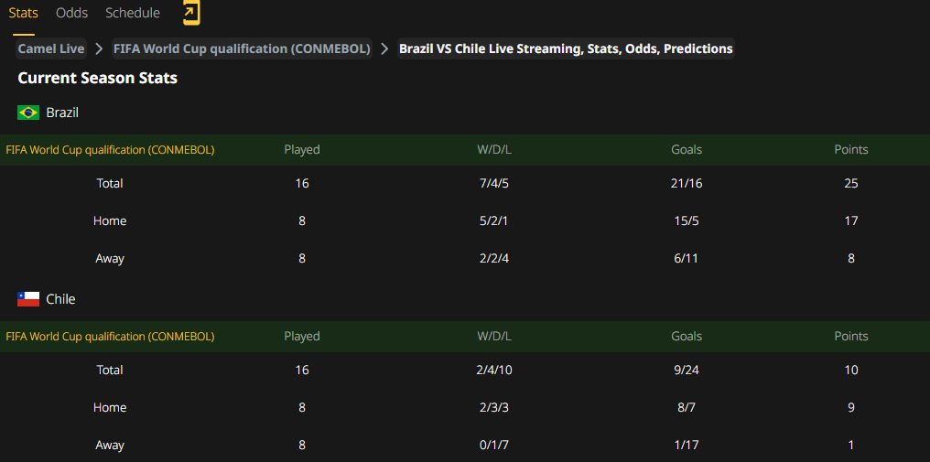Click the Points column header in Brazil table

(851, 149)
